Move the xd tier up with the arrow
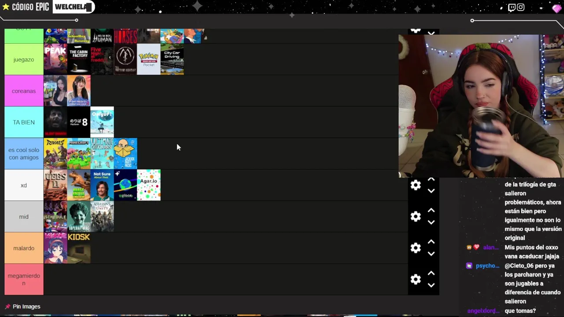 click(x=431, y=180)
